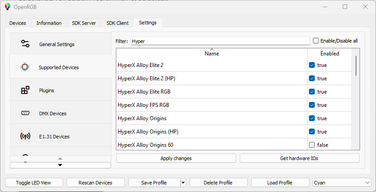The image size is (376, 192).
Task: Toggle HyperX Alloy FPS RGB checkbox
Action: point(312,105)
